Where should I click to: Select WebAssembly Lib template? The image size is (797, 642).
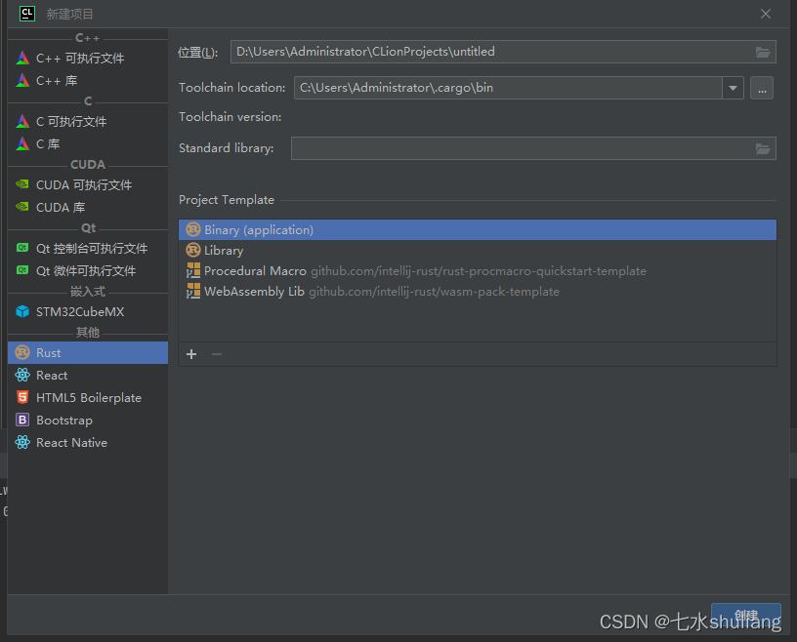[x=478, y=292]
